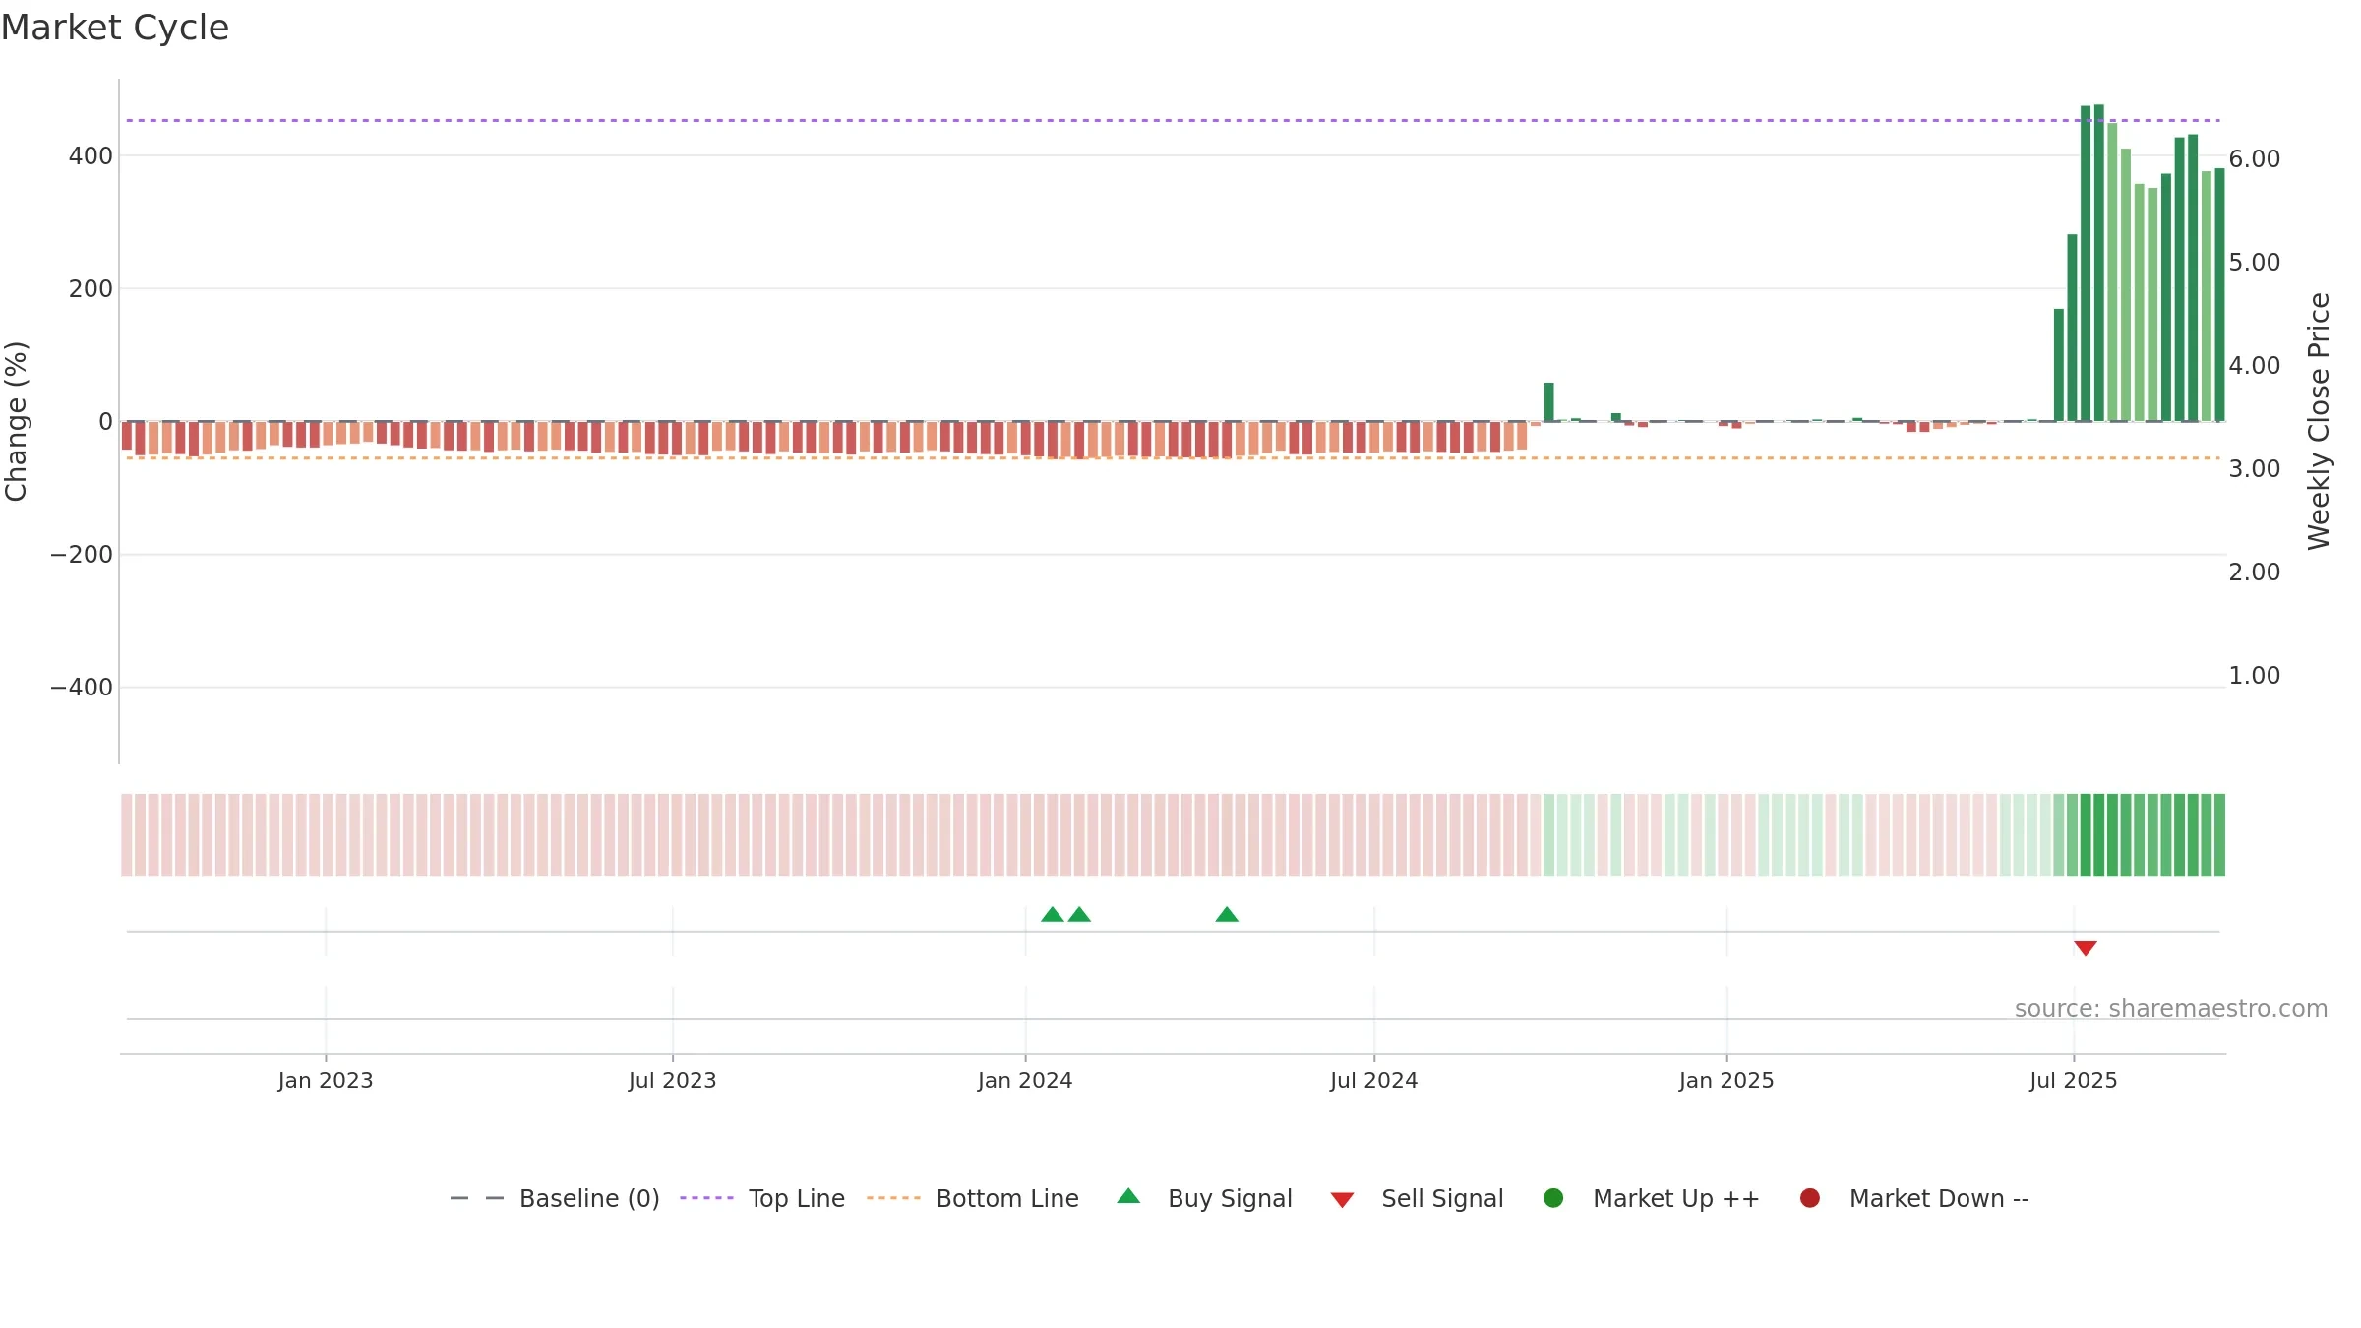
Task: Click the Market Up ++ green circle icon
Action: coord(1553,1198)
